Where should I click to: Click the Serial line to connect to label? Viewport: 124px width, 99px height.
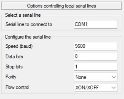pos(29,24)
